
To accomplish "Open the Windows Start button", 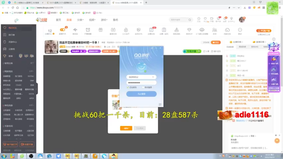I will click(4, 156).
